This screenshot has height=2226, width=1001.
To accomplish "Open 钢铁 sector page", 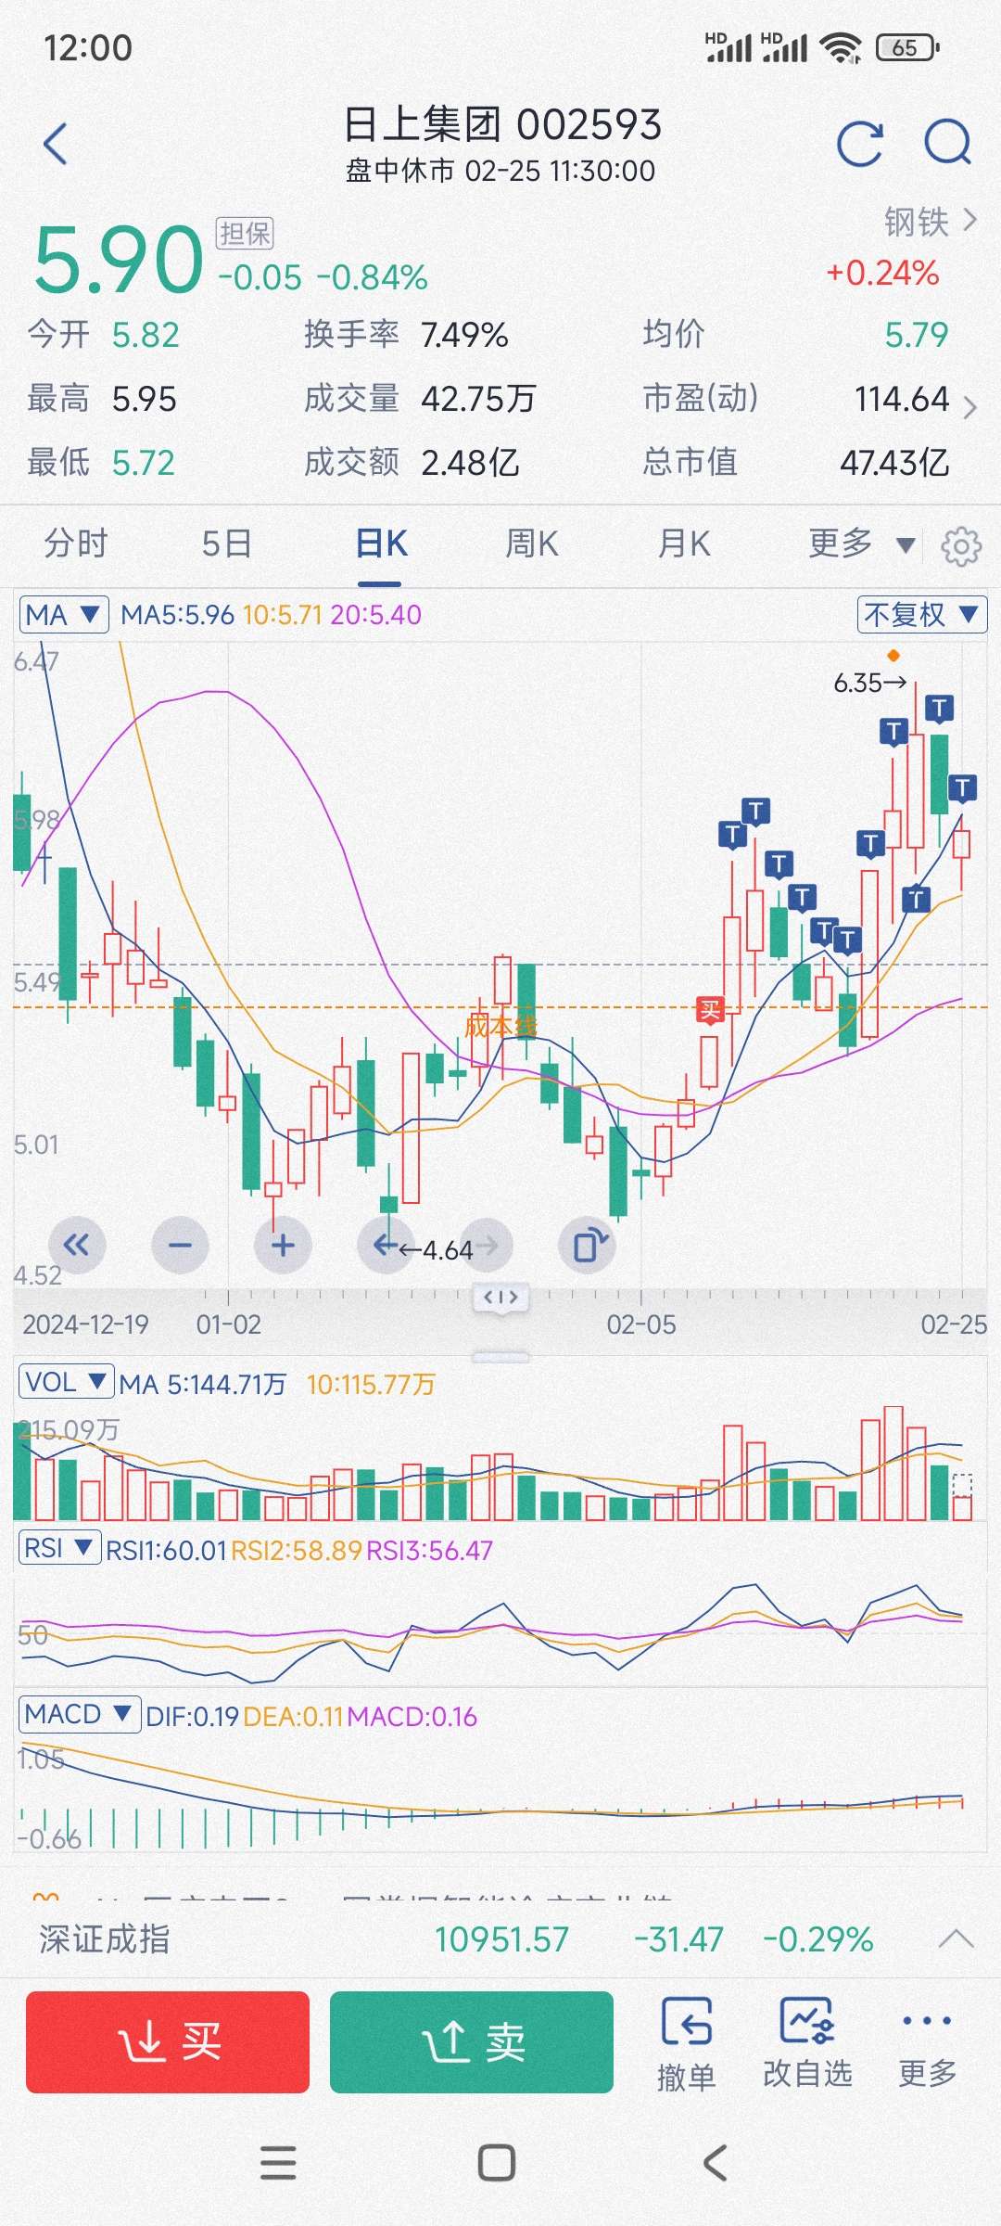I will pos(930,222).
